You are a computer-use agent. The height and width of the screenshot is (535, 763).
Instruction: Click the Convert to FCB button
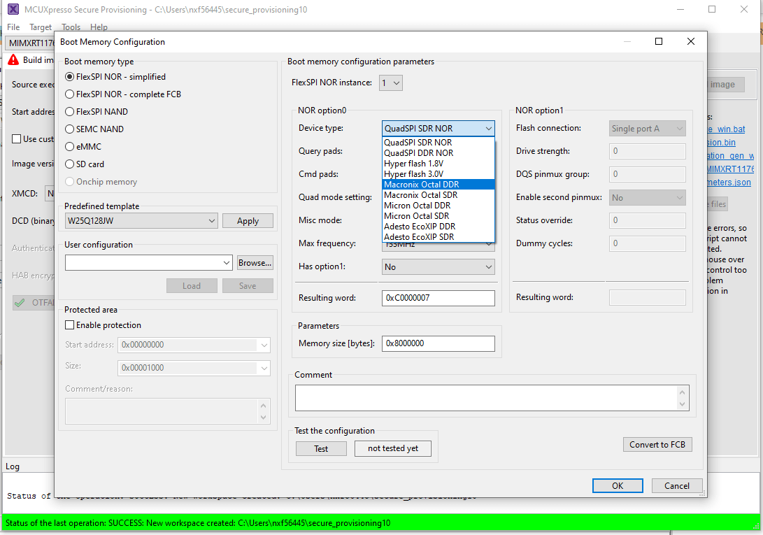(657, 444)
